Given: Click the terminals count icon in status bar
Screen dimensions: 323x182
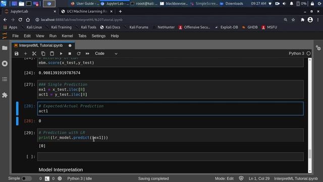Looking at the screenshot, I should 47,178.
